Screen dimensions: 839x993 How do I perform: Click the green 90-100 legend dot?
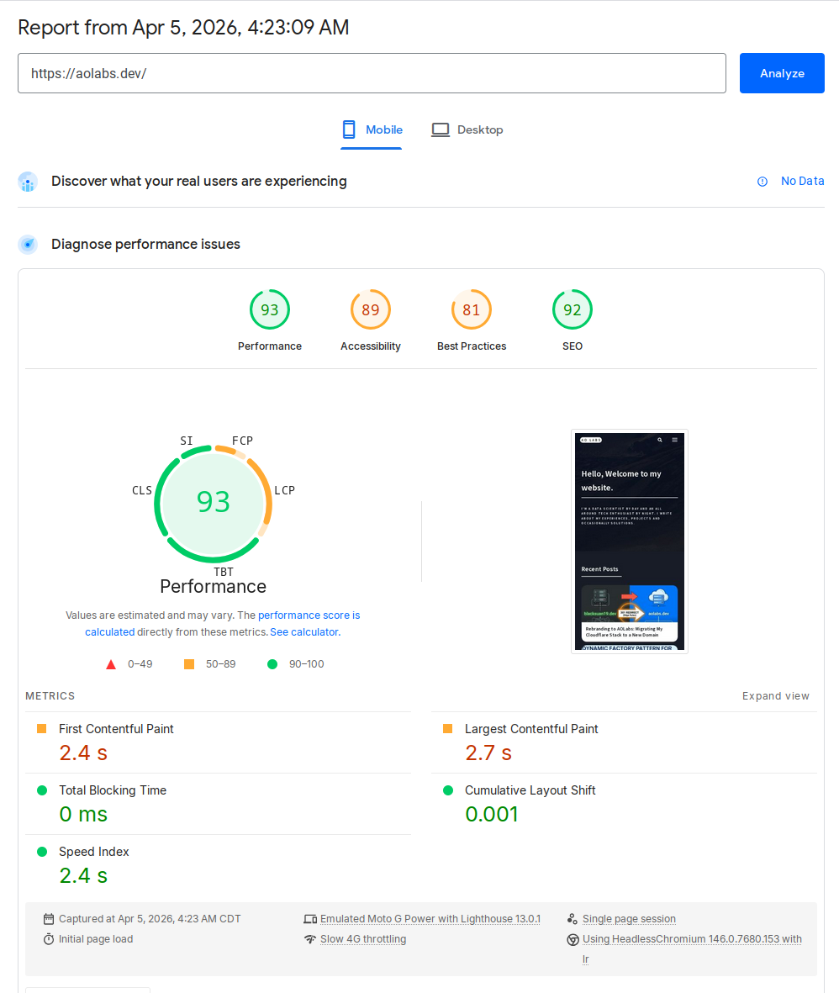(271, 663)
